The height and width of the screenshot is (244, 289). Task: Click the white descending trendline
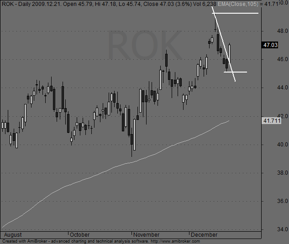[x=224, y=44]
